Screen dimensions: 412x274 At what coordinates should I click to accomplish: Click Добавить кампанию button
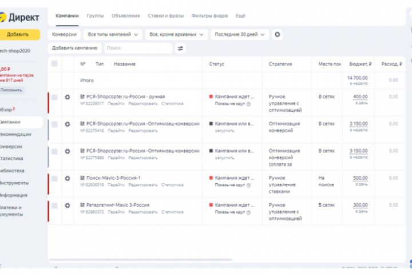[x=74, y=49]
